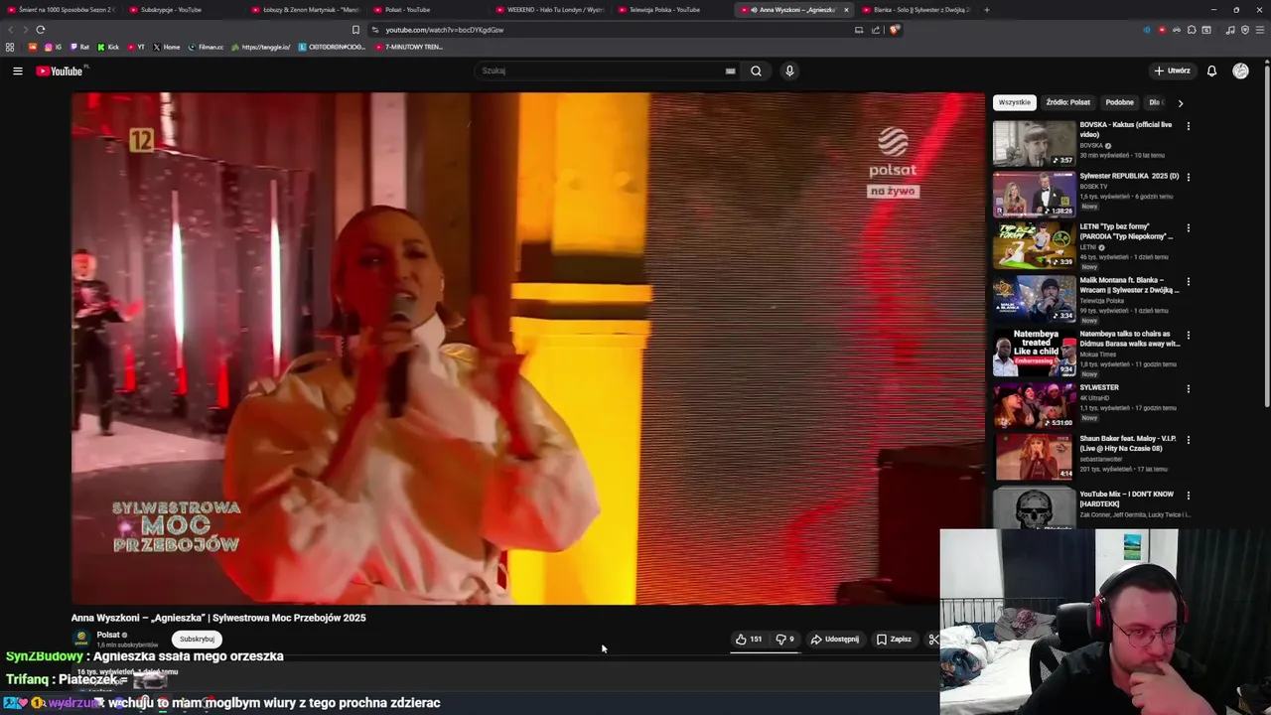The image size is (1271, 715).
Task: Click the main video player
Action: click(x=527, y=349)
